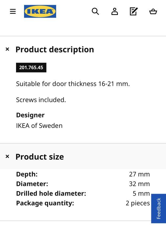Click the door thickness 16-21 mm text
Viewport: 166px width, 225px height.
pos(73,84)
